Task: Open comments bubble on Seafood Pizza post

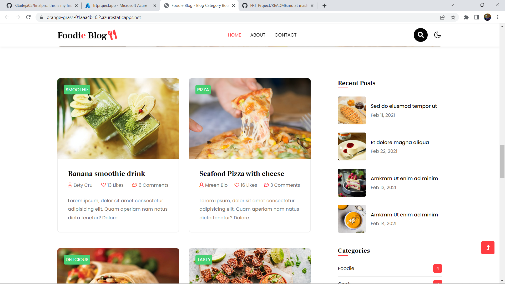Action: coord(266,185)
